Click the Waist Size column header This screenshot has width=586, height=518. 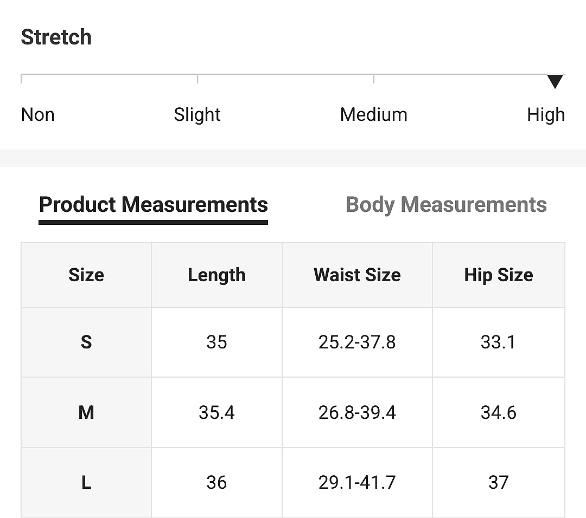357,275
